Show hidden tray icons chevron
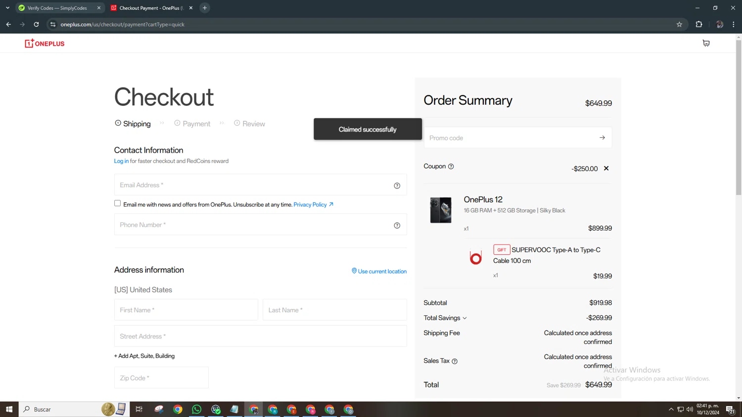Image resolution: width=742 pixels, height=417 pixels. tap(671, 409)
